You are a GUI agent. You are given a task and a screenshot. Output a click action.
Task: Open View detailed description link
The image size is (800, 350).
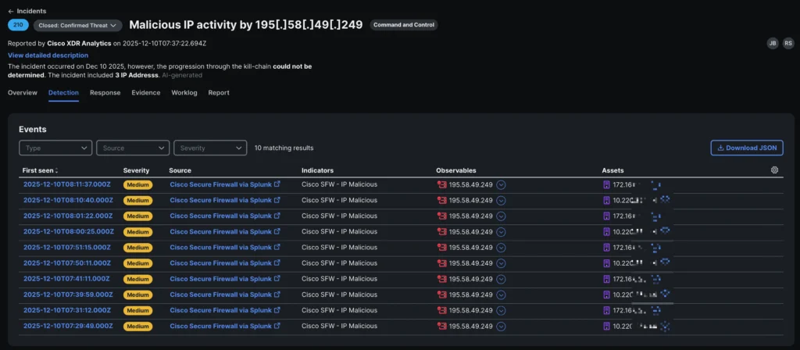point(48,55)
